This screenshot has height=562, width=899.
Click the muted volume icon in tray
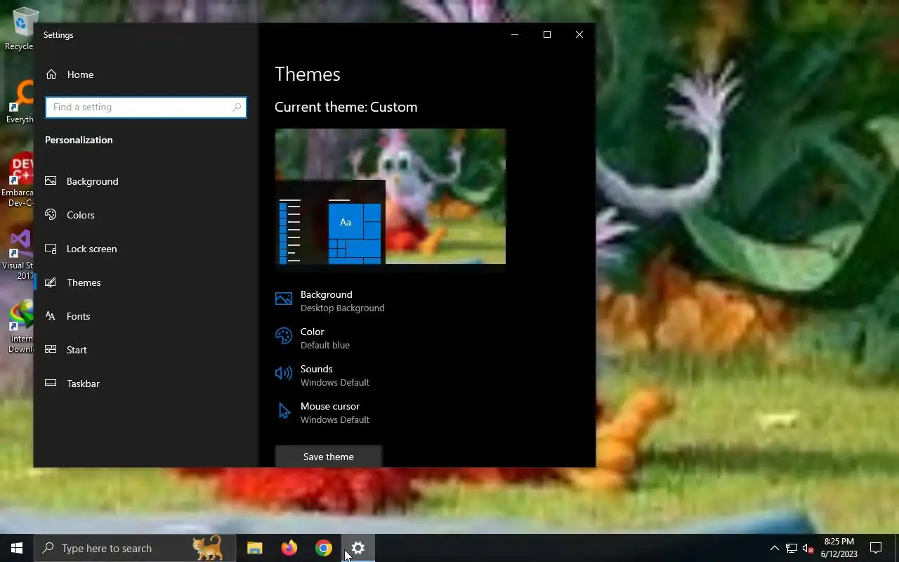click(808, 548)
